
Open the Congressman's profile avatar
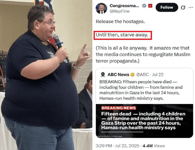pyautogui.click(x=101, y=8)
